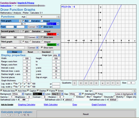Click the 2 button under Calculate single values
The image size is (139, 118).
click(11, 115)
